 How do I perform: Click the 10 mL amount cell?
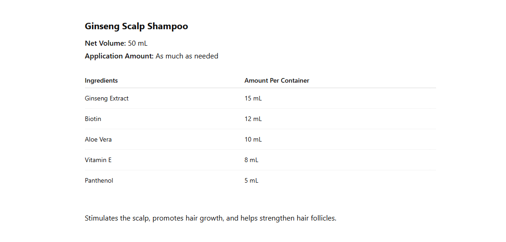click(253, 140)
